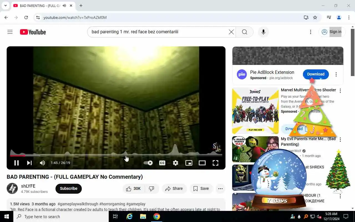
Task: Open the shLYFE channel name link
Action: 28,186
